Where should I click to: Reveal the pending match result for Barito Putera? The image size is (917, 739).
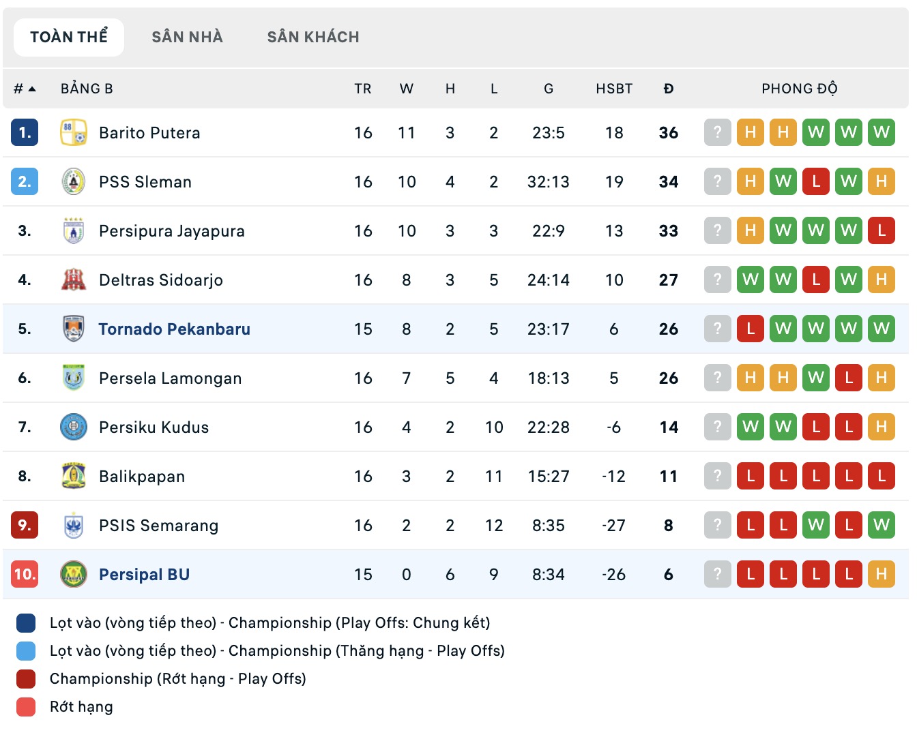click(717, 133)
